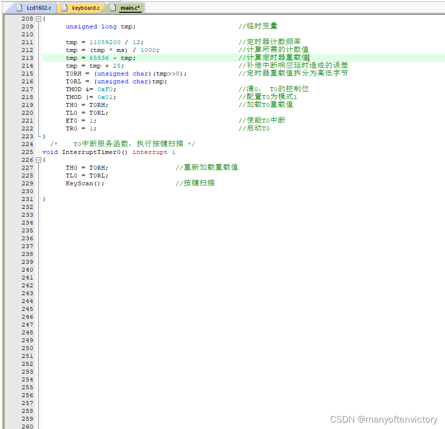Screen dimensions: 445x429
Task: Collapse the code block at line 208
Action: point(39,19)
